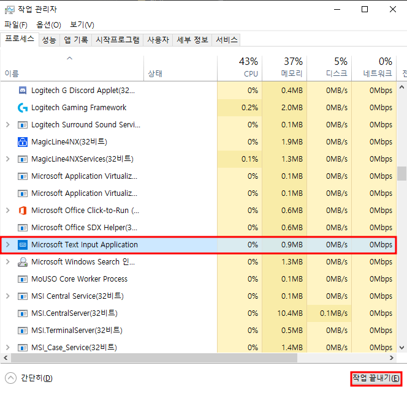Click the horizontal scrollbar left arrow
The height and width of the screenshot is (393, 407).
click(x=6, y=358)
